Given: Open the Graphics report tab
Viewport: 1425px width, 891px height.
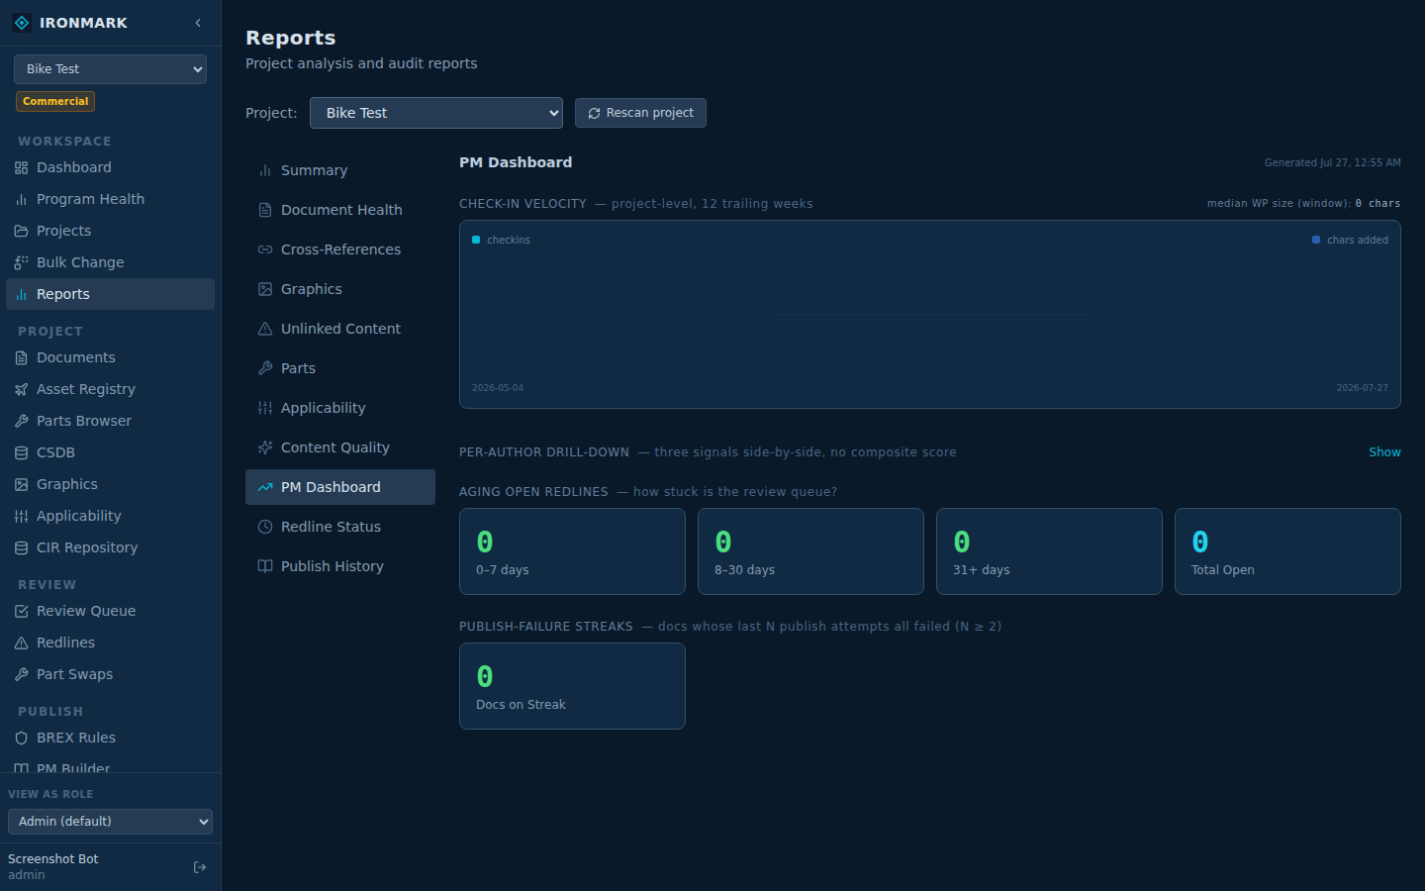Looking at the screenshot, I should [340, 289].
